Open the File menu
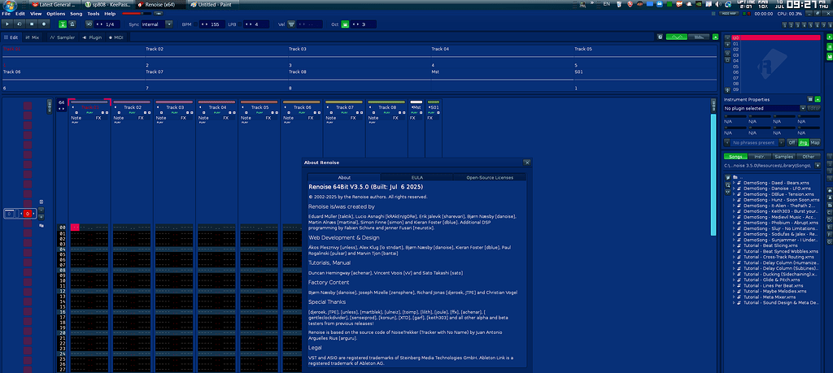Screen dimensions: 833x373 click(6, 13)
